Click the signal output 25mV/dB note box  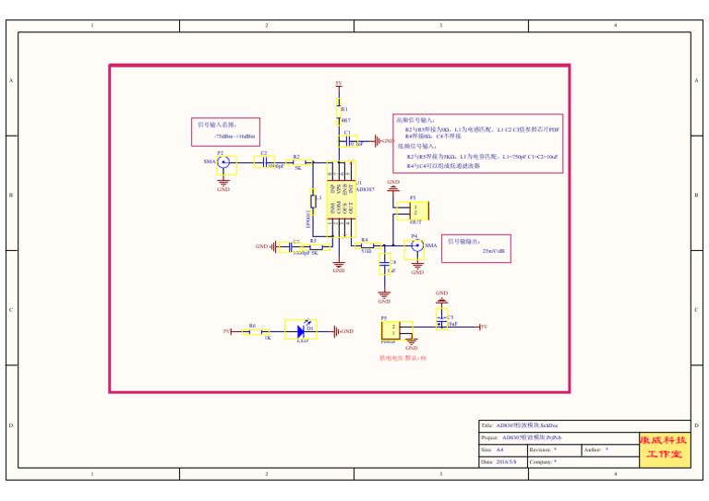coord(476,248)
